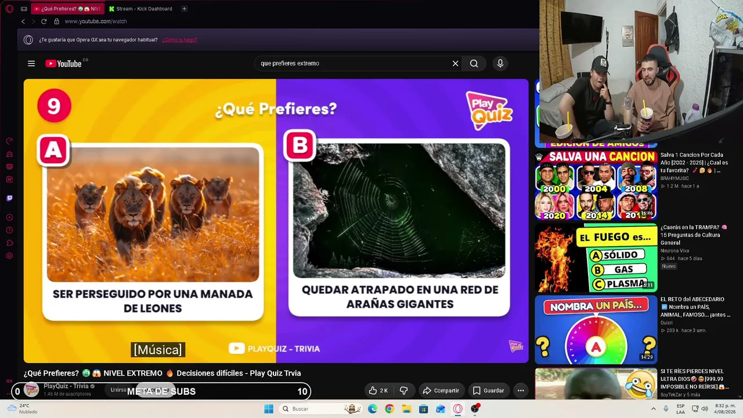Screen dimensions: 743x418
Task: Open ¿Caerás en la TRAMPA? video title
Action: (694, 235)
